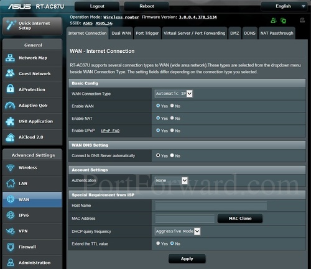Click the green user status icon
Screen dimensions: 311x269
(274, 21)
